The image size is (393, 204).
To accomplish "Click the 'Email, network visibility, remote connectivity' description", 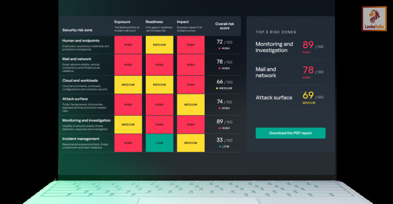I will (x=81, y=68).
